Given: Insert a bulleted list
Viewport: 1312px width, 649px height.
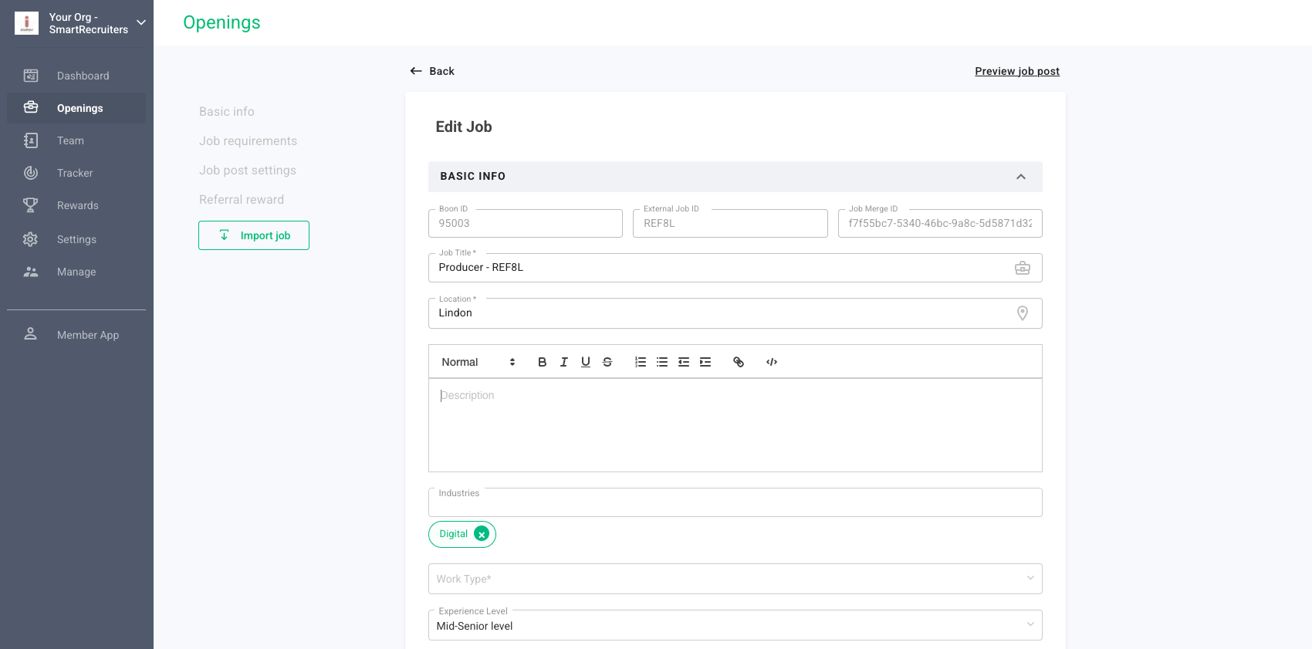Looking at the screenshot, I should 662,362.
